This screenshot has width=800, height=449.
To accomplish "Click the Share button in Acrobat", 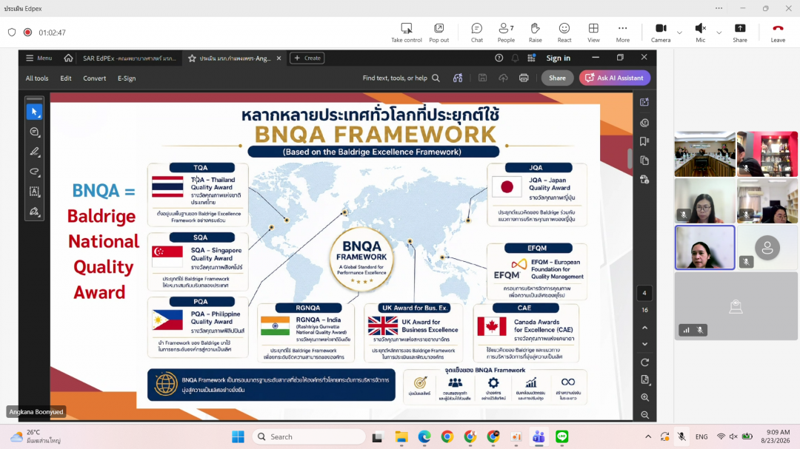I will pos(557,78).
